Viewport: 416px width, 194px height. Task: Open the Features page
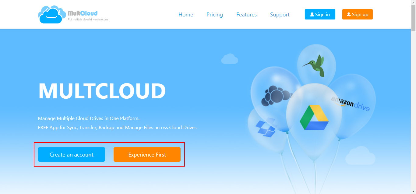pyautogui.click(x=246, y=15)
